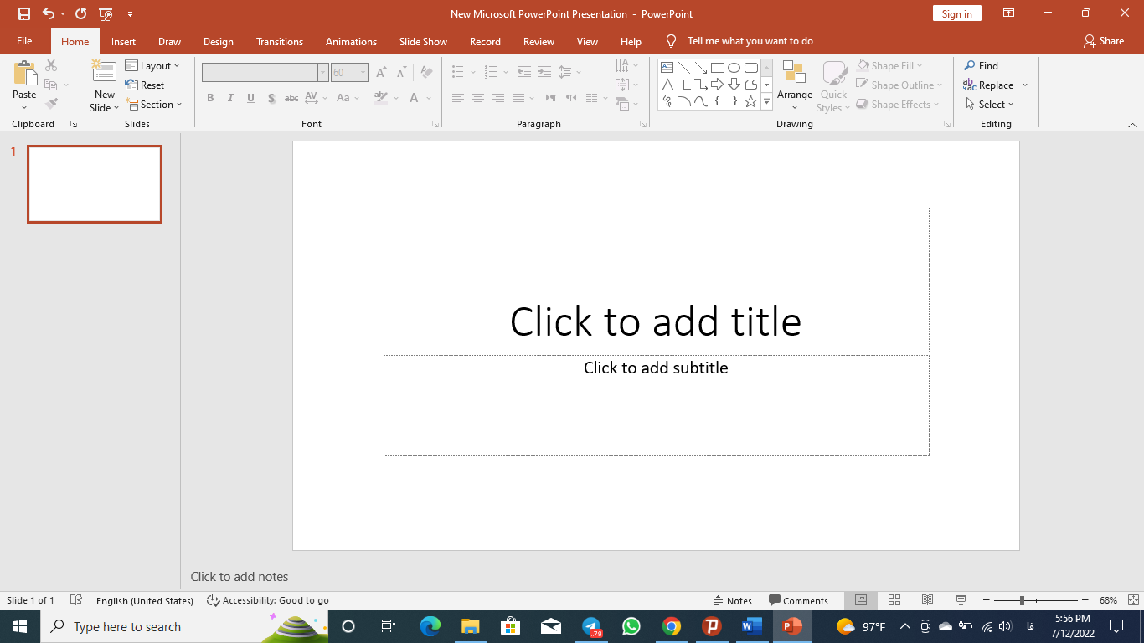Switch to Reading View
The width and height of the screenshot is (1144, 643).
pyautogui.click(x=927, y=600)
